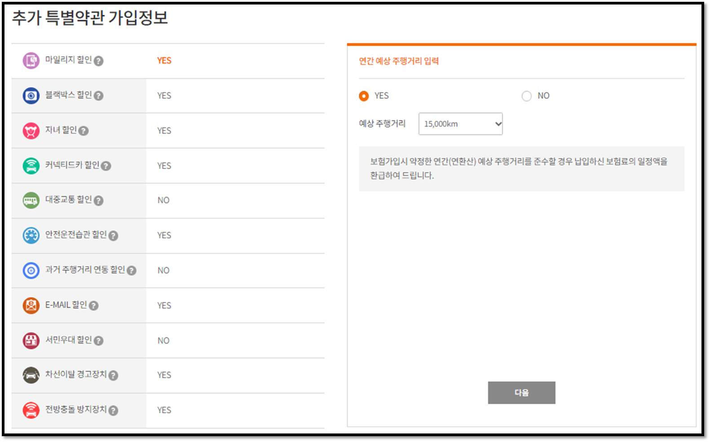Click the orange YES value for 마일리지 할인

coord(164,61)
